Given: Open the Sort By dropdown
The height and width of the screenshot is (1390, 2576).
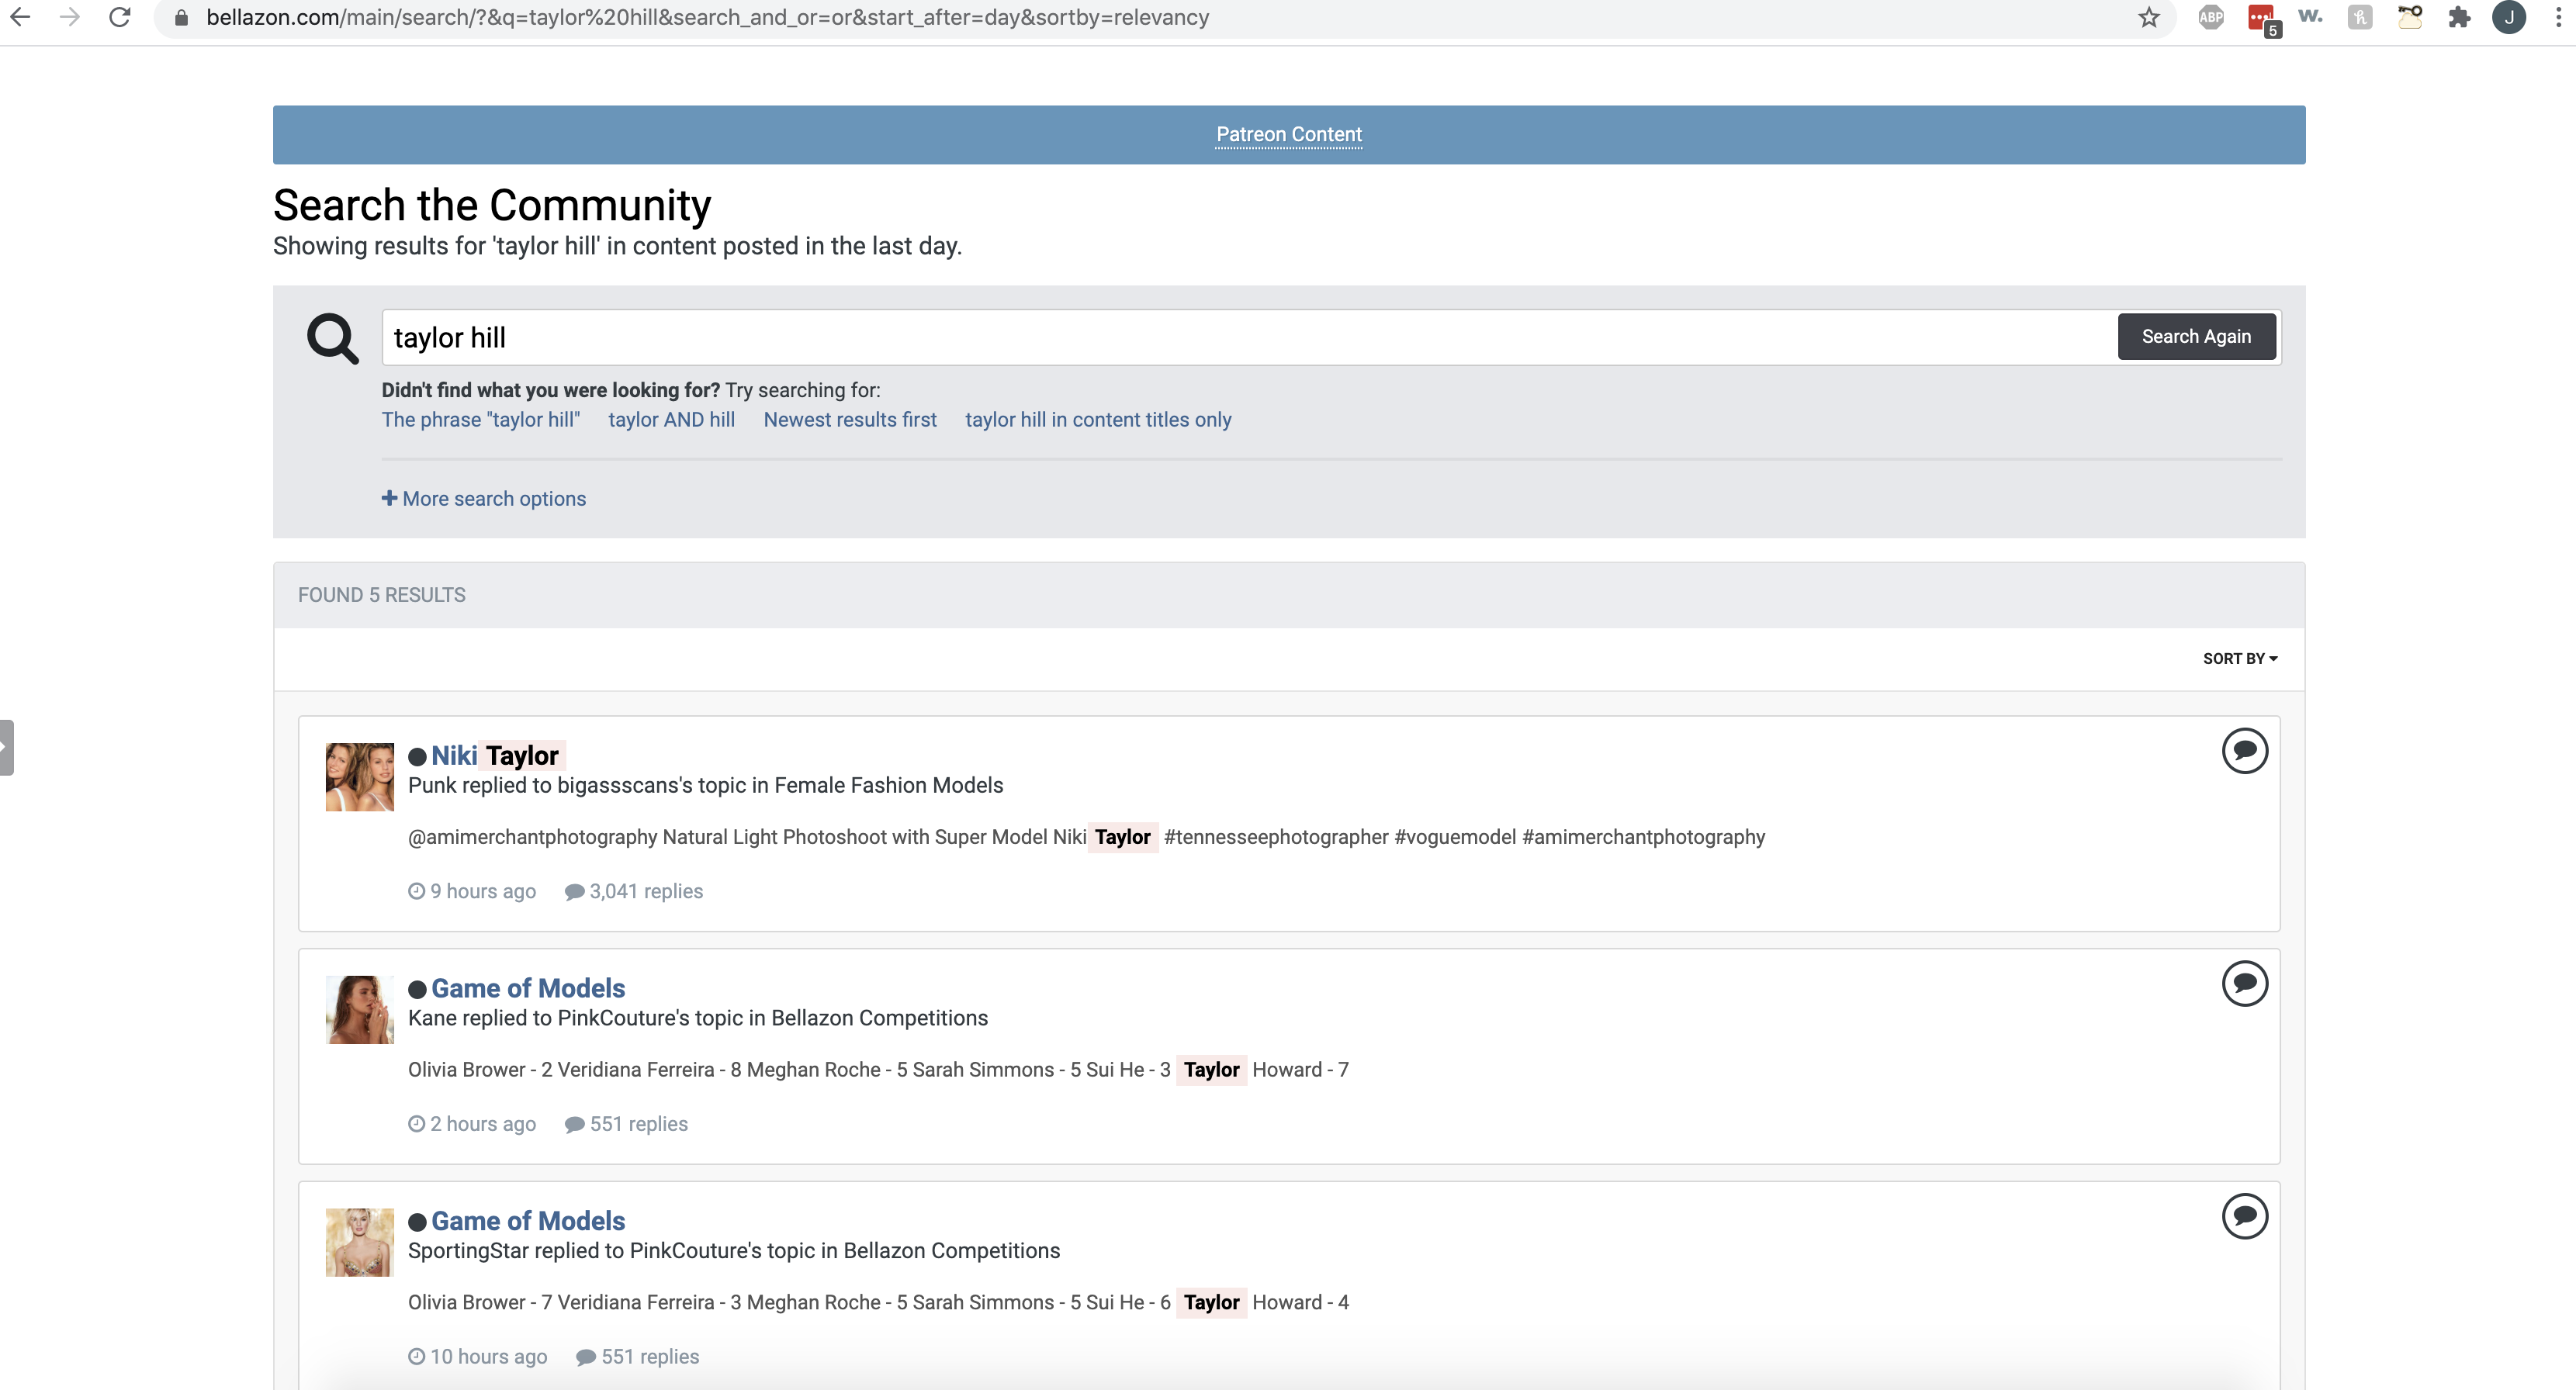Looking at the screenshot, I should (2239, 658).
